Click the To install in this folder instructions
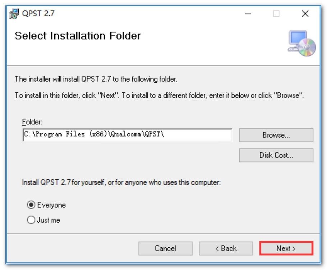Image resolution: width=327 pixels, height=270 pixels. (x=159, y=95)
